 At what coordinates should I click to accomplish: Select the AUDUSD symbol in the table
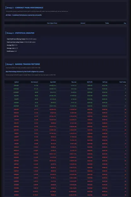click(x=16, y=106)
